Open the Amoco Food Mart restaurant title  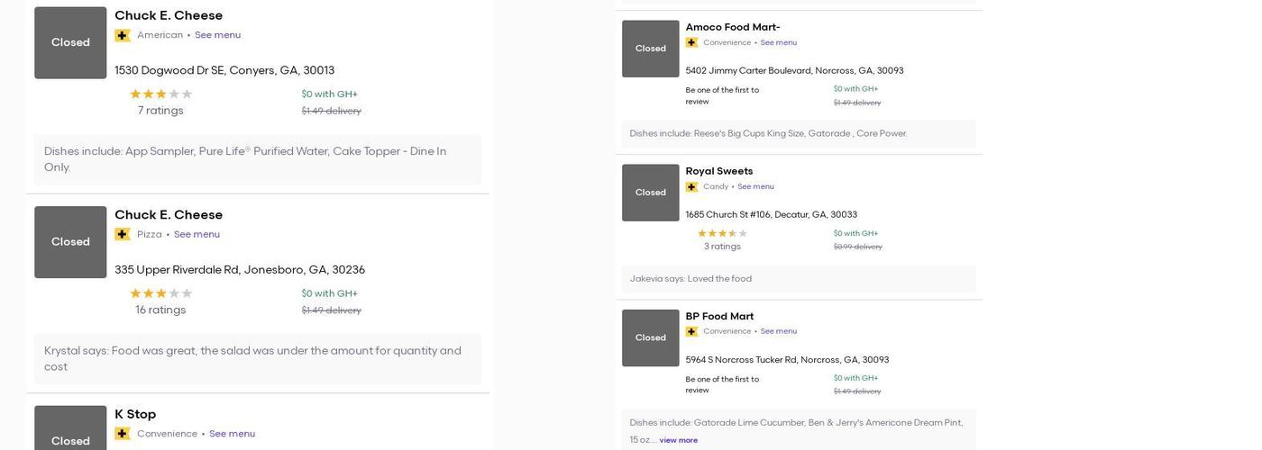(x=732, y=27)
